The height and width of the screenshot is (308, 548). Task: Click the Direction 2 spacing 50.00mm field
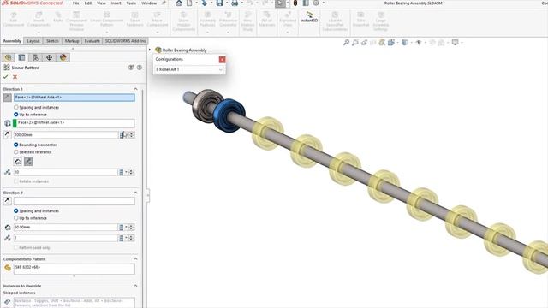pyautogui.click(x=66, y=228)
